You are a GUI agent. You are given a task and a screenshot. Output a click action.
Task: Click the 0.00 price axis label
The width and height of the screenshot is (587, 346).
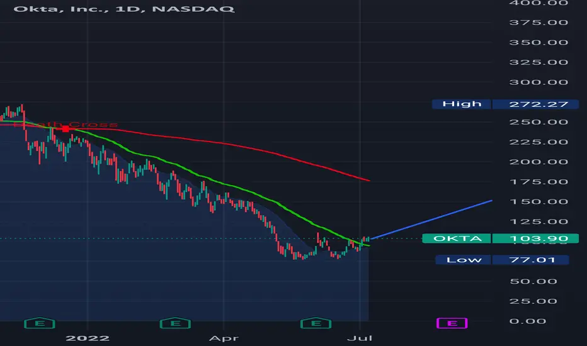coord(527,321)
